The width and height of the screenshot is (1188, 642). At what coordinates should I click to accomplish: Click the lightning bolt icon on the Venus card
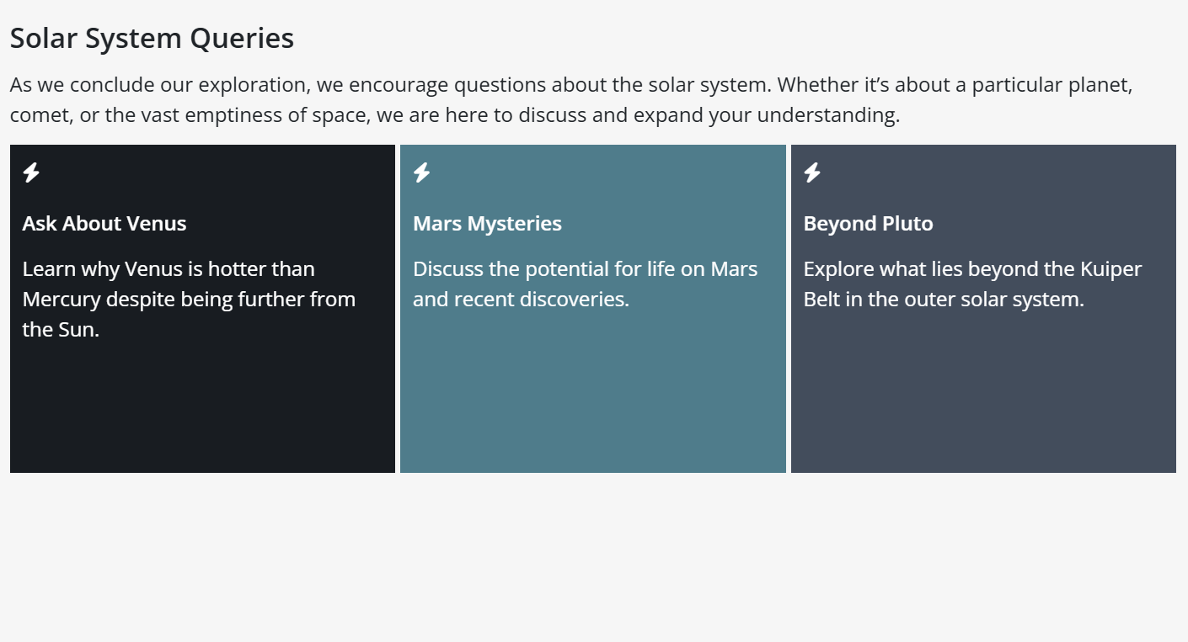point(31,172)
